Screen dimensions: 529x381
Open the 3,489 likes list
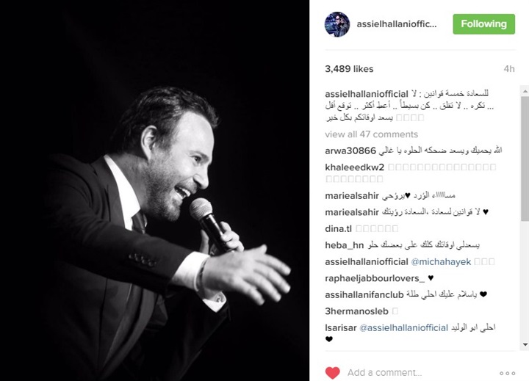(349, 69)
